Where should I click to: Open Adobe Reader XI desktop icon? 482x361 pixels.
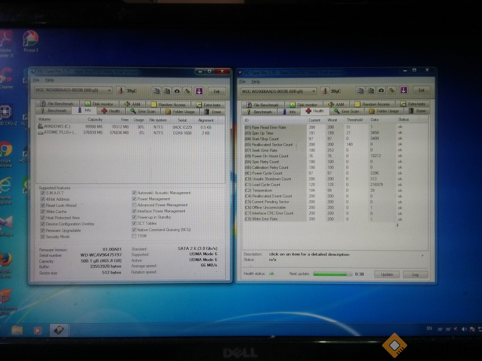click(x=6, y=44)
